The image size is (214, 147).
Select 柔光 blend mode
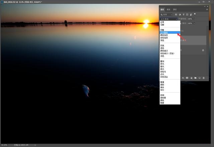click(170, 64)
